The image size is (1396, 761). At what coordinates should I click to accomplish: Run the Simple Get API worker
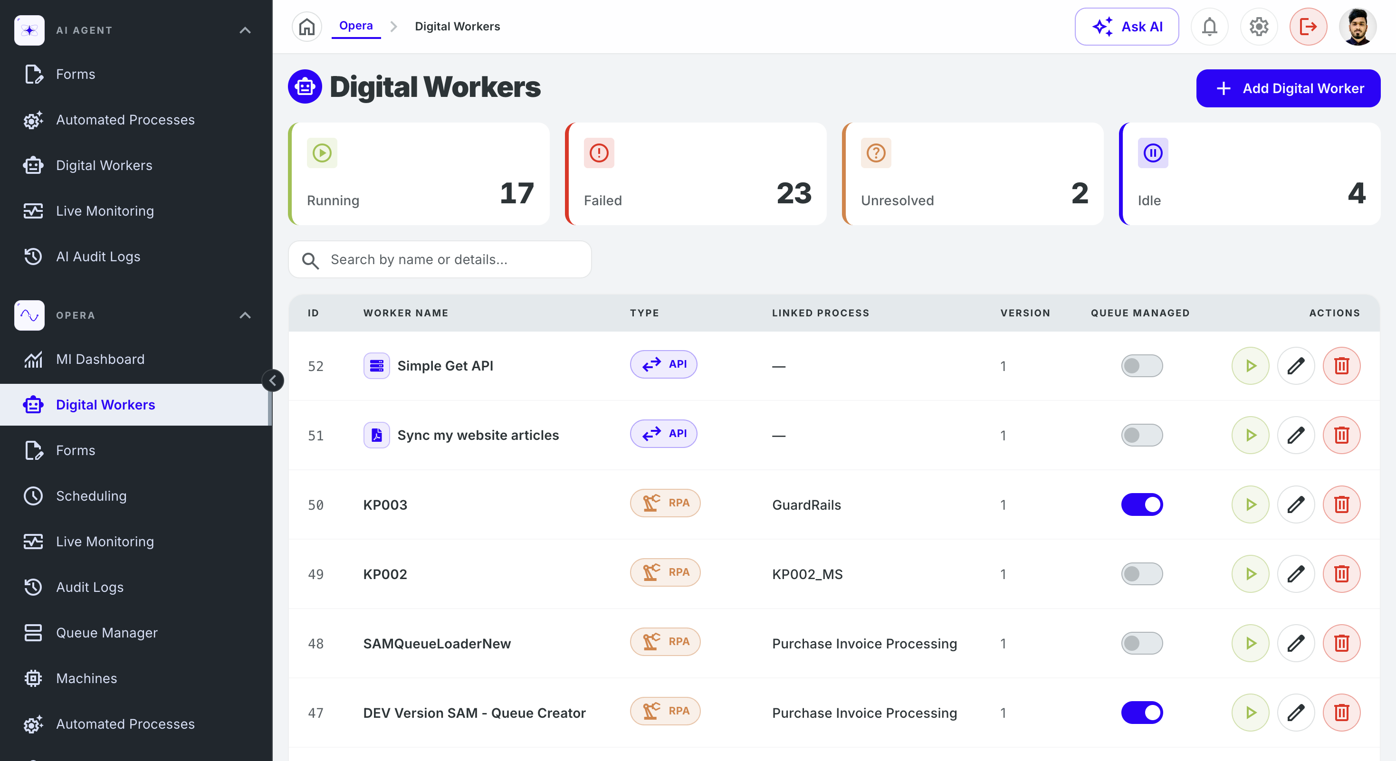(1250, 366)
